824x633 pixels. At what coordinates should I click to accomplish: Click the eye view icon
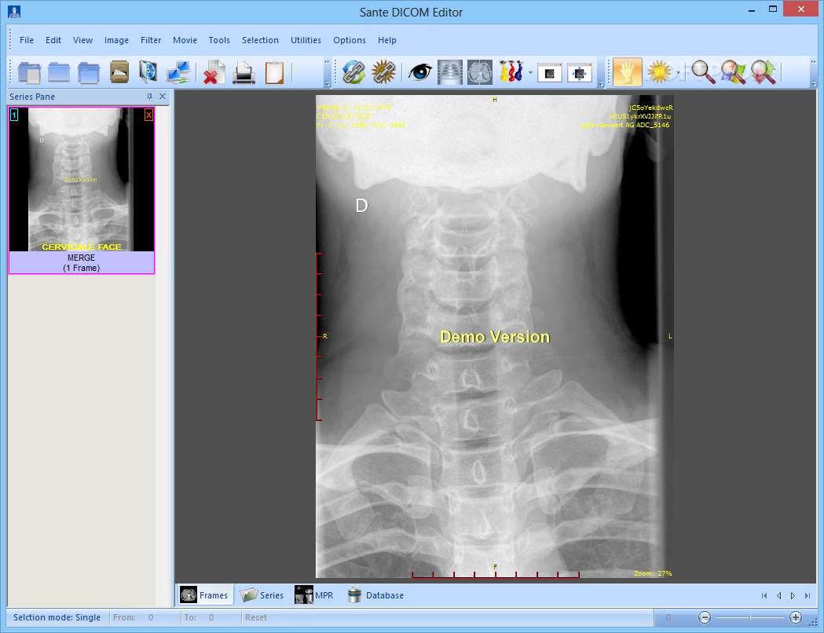(419, 72)
